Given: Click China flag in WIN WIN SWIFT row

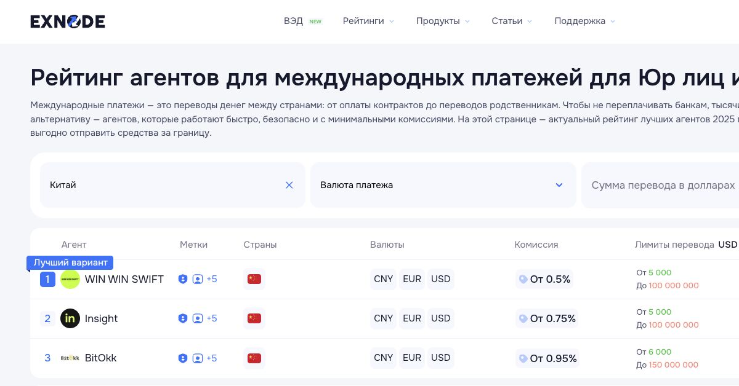Looking at the screenshot, I should pos(254,279).
